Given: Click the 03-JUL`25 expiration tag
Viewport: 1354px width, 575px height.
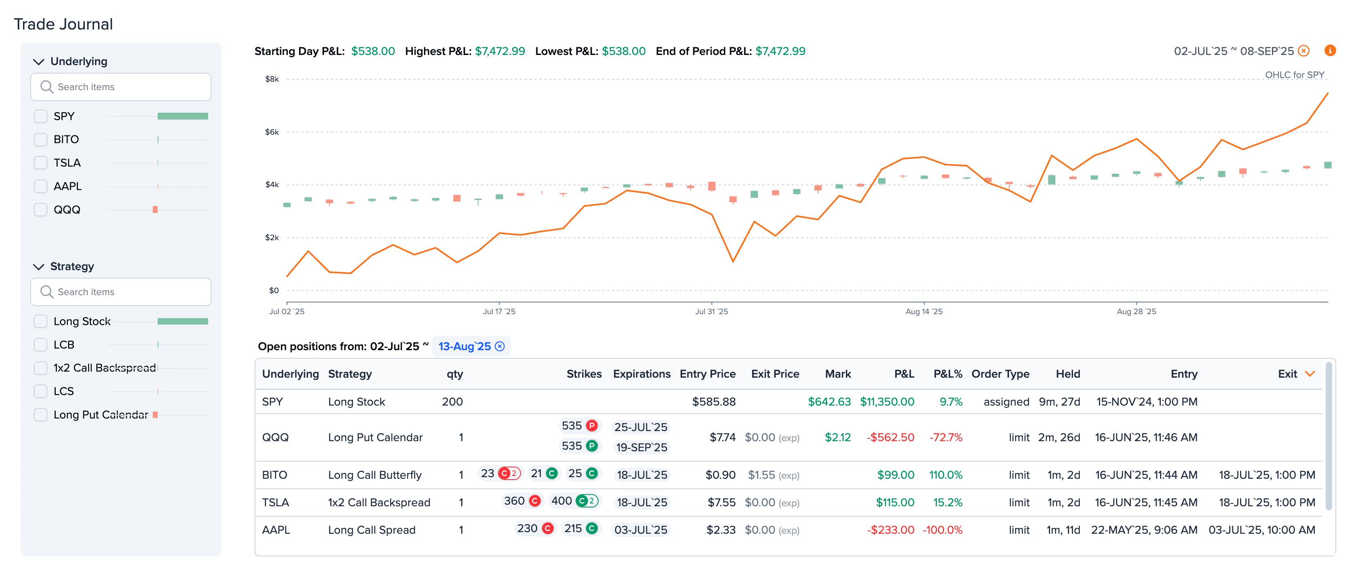Looking at the screenshot, I should coord(641,530).
